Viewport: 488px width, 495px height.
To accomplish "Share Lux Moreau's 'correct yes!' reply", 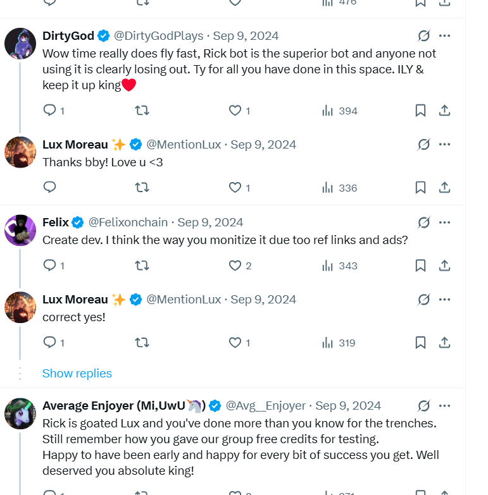I will pos(444,343).
